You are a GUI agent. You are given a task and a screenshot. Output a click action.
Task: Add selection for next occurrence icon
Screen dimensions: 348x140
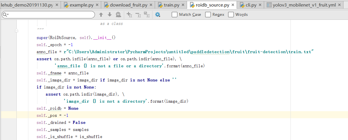(129, 15)
